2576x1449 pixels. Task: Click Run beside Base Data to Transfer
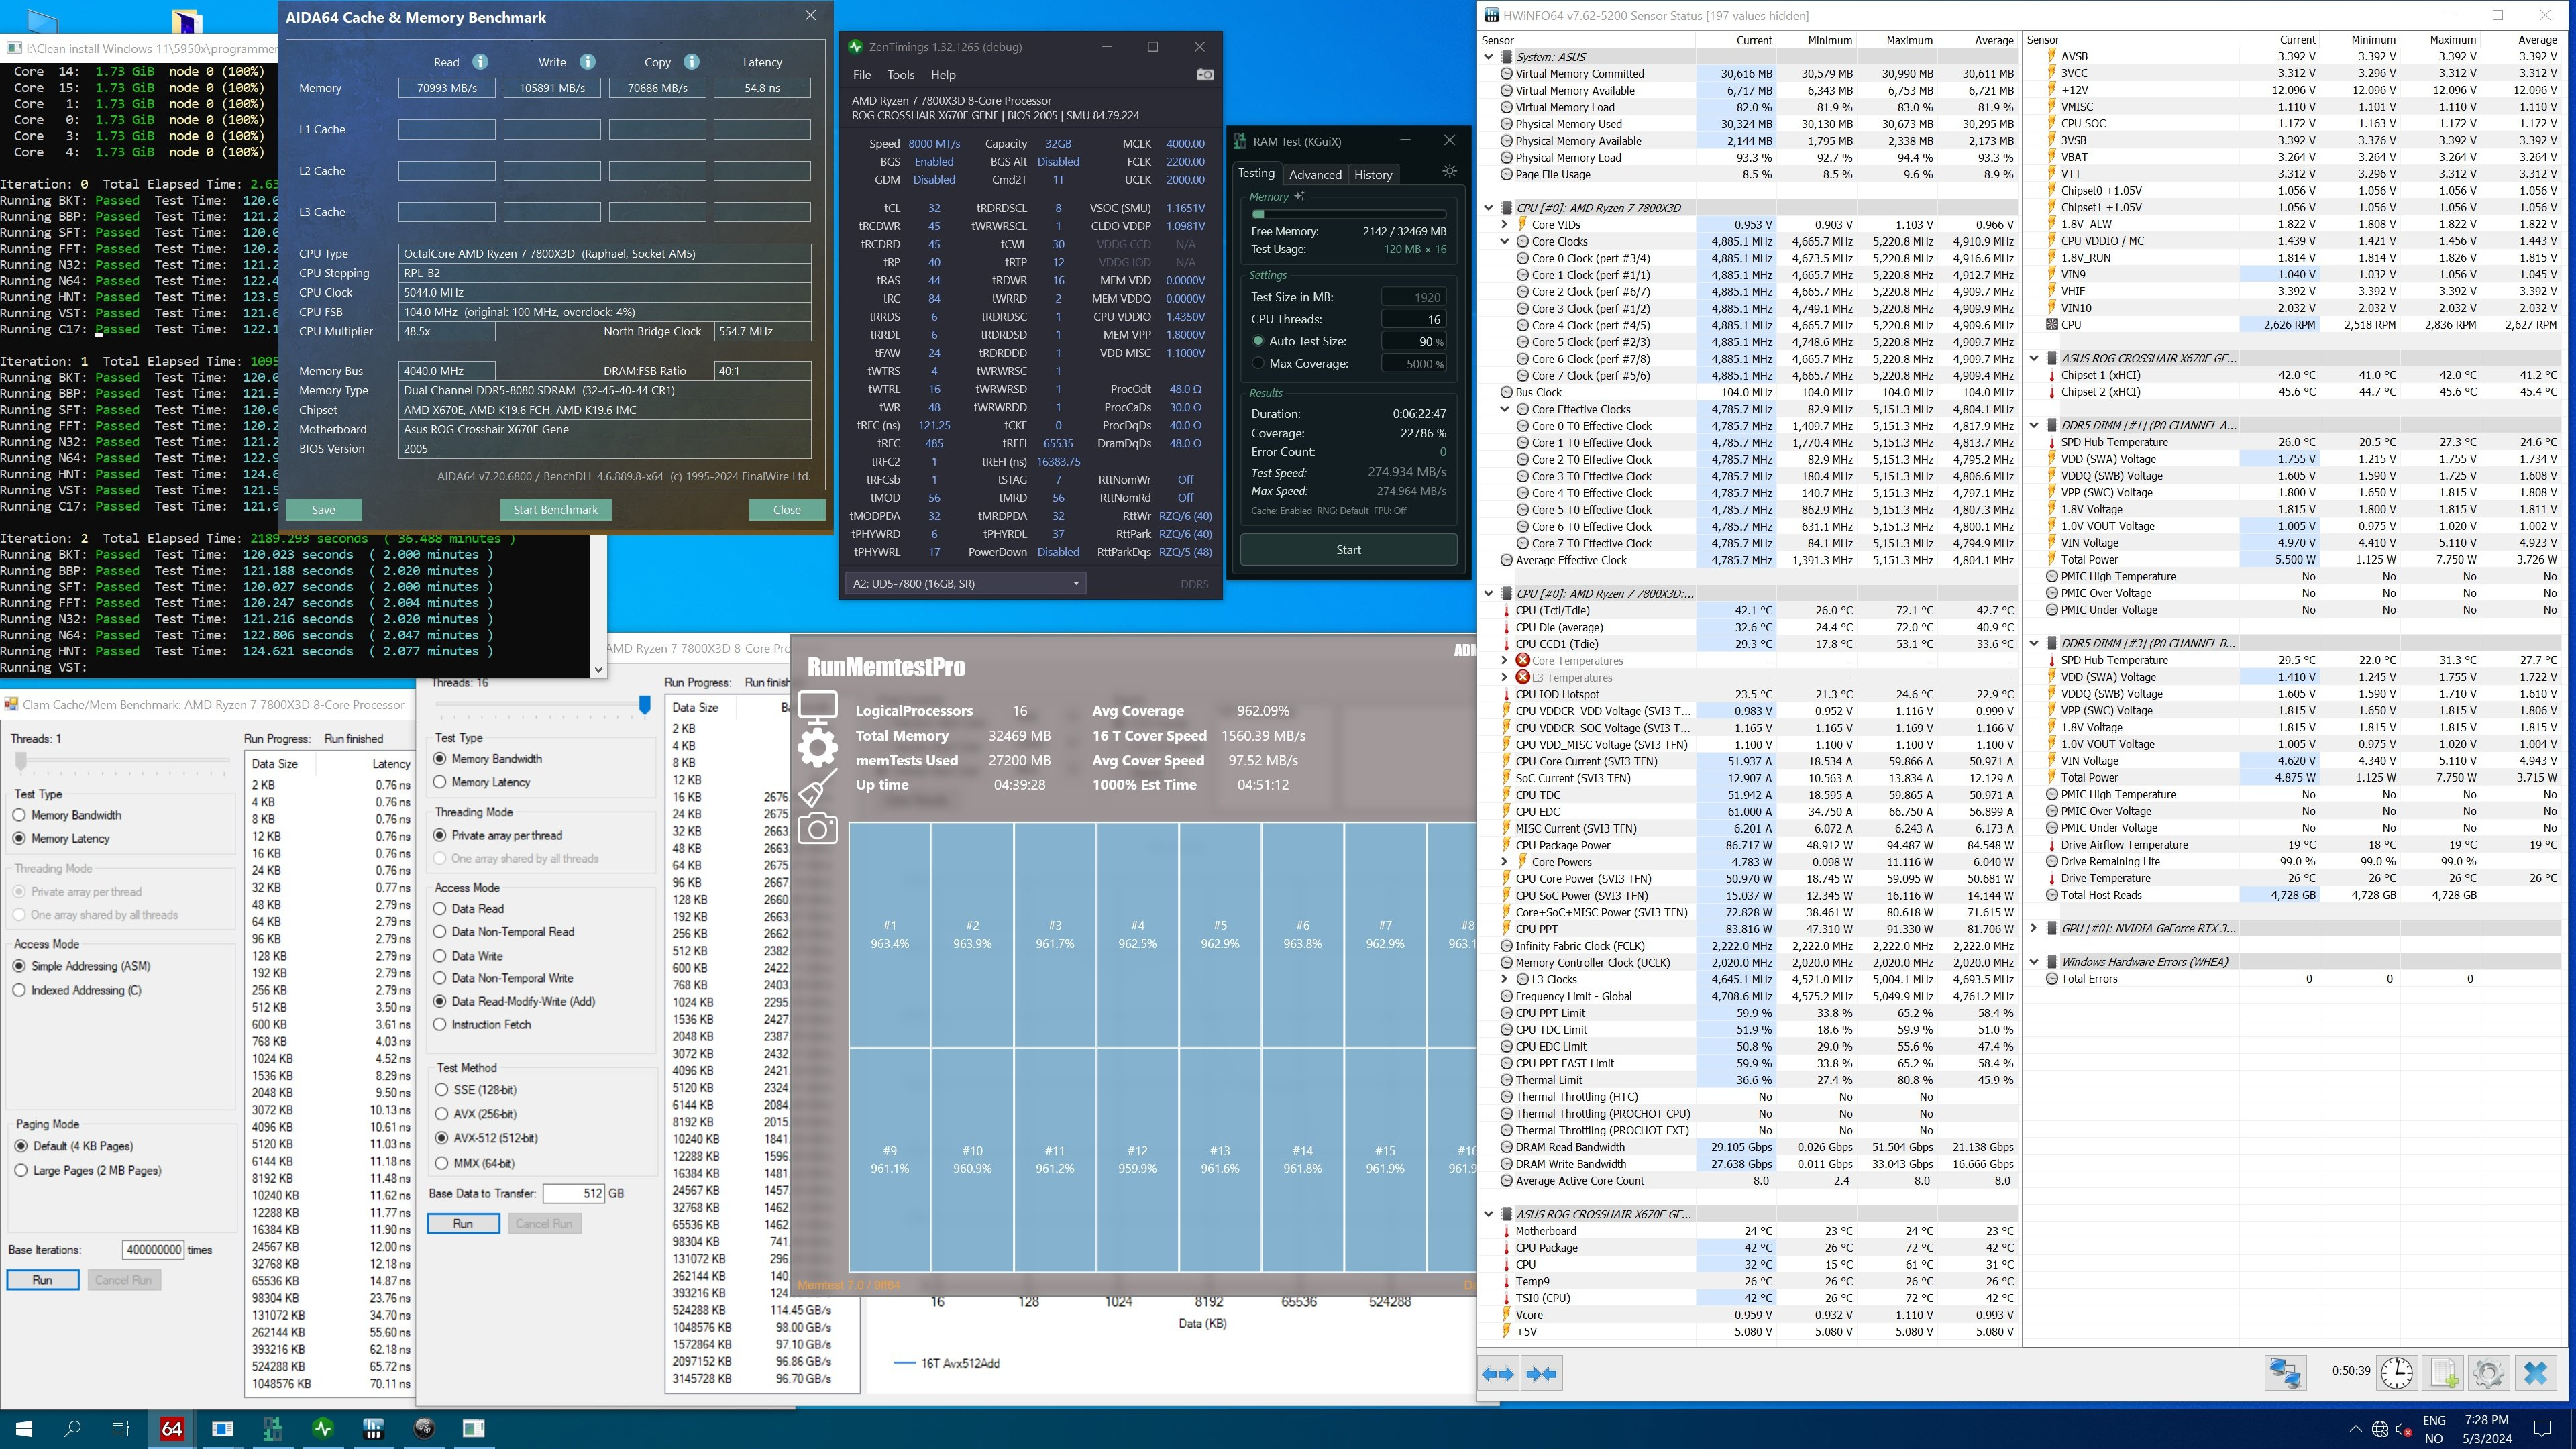pos(463,1224)
